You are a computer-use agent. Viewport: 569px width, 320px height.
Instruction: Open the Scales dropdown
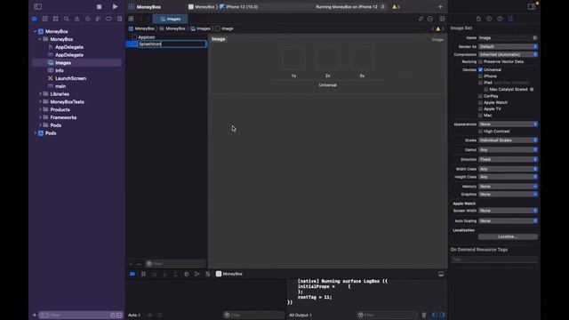[x=508, y=140]
